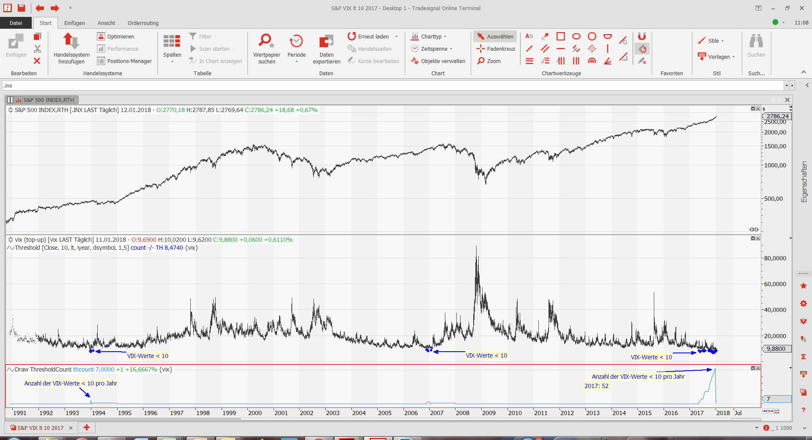Click the red delete X icon in Bearbeiten
The width and height of the screenshot is (812, 440).
coord(37,61)
